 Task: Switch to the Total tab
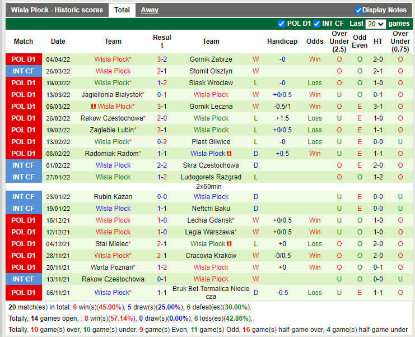[x=122, y=10]
